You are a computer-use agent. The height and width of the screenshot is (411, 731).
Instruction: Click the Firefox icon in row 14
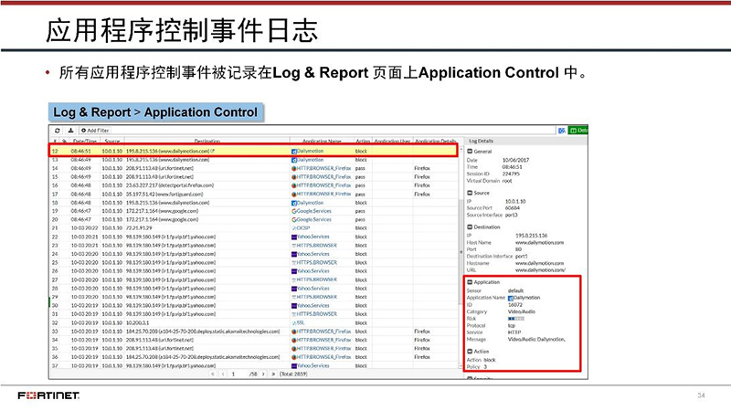[x=294, y=168]
